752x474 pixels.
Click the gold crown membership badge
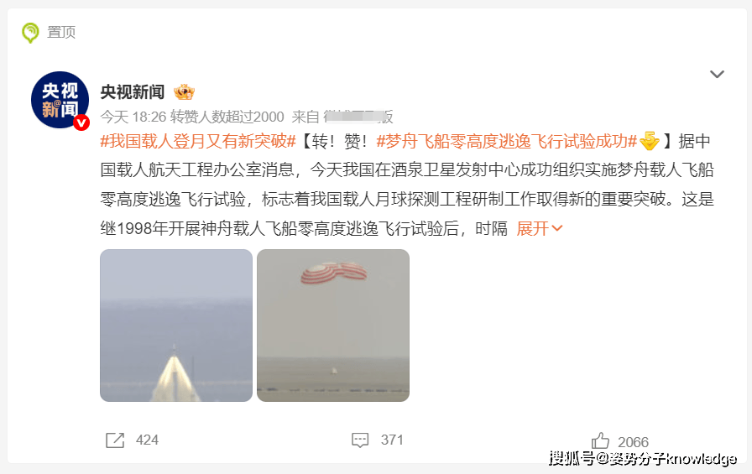tap(184, 91)
